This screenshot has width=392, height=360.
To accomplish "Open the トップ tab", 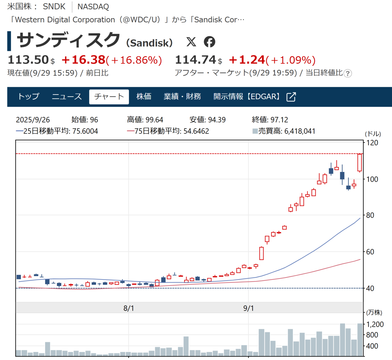I will click(28, 97).
